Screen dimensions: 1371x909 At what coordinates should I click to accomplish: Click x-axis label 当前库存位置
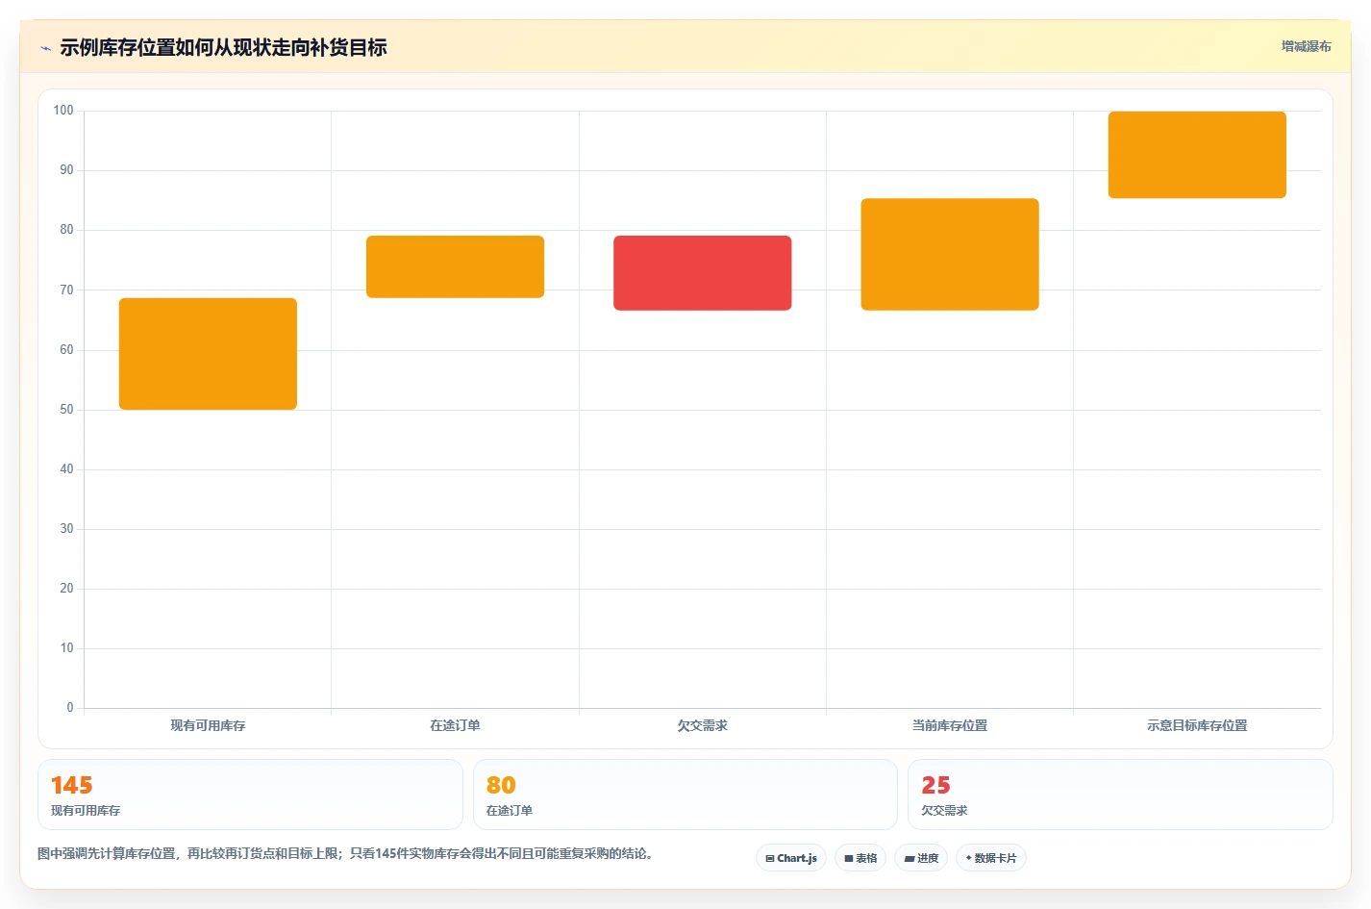click(x=950, y=725)
